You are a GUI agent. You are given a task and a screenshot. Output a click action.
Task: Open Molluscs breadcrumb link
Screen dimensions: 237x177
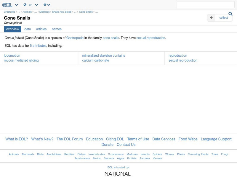tap(44, 12)
